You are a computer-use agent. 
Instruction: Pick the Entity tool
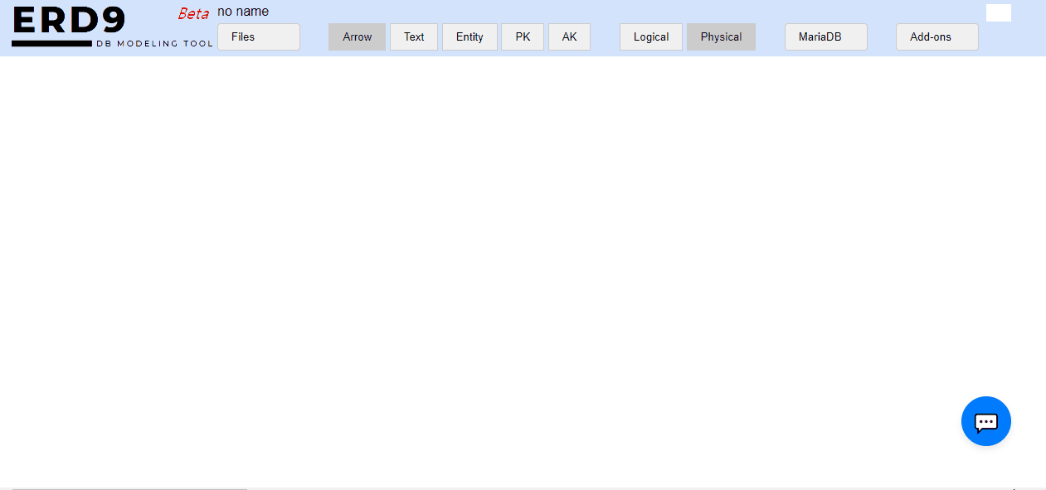pos(469,37)
